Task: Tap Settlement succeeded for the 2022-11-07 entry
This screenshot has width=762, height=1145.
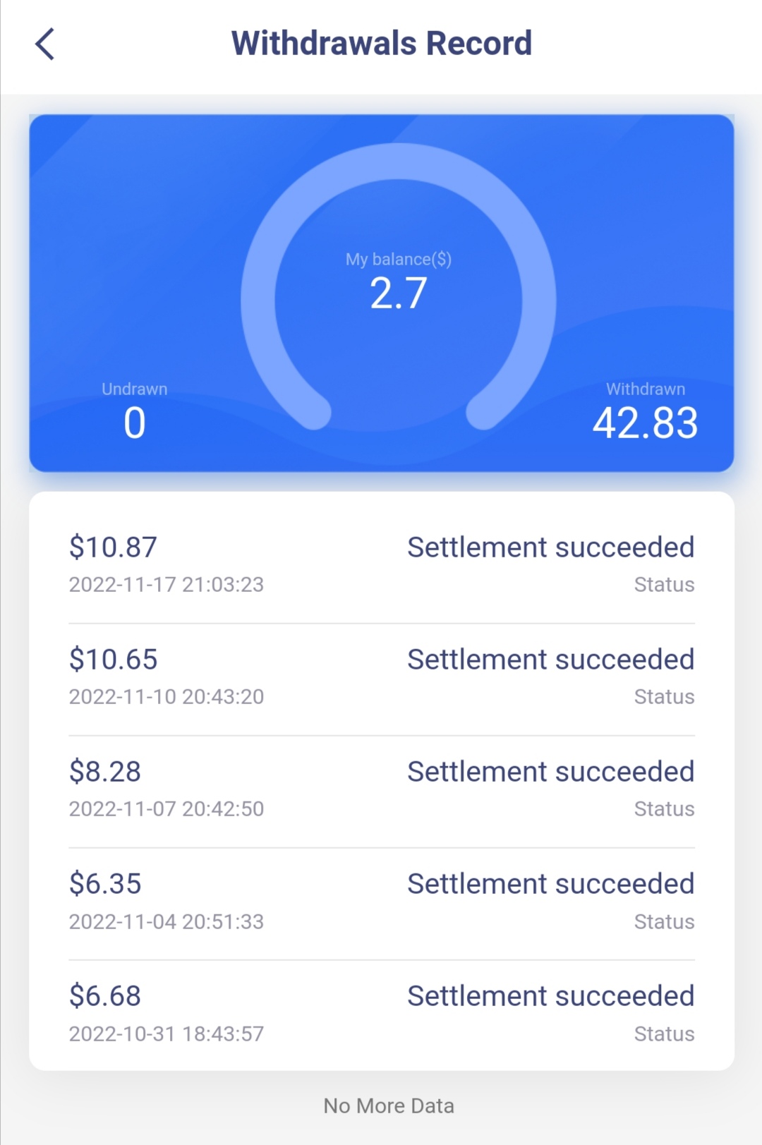Action: pos(551,772)
